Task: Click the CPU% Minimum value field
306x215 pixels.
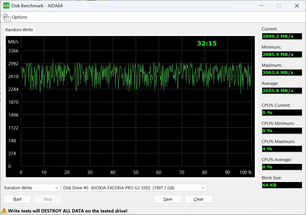Action: pos(282,131)
